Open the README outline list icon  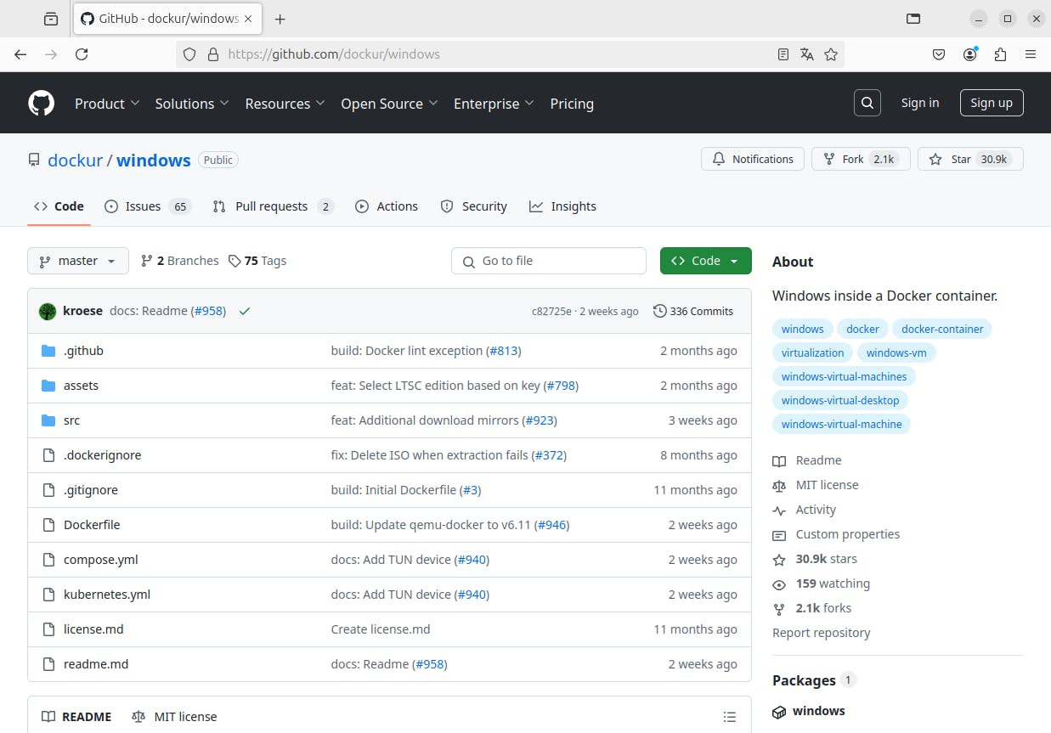coord(729,717)
